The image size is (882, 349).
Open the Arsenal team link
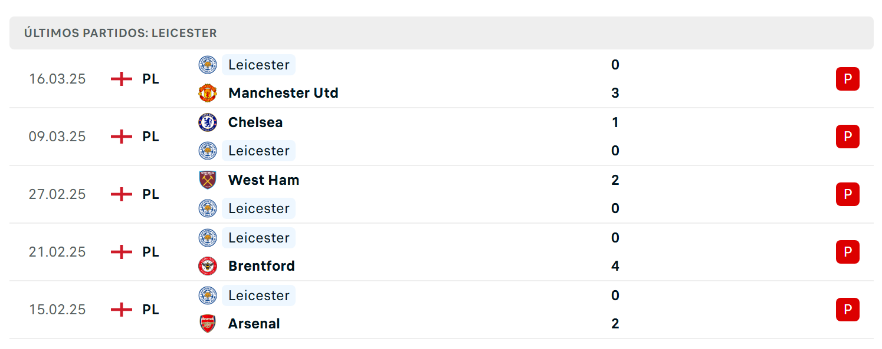coord(254,324)
